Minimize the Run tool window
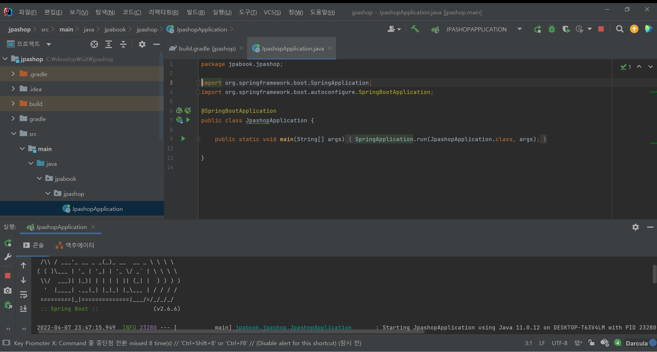 (x=650, y=227)
